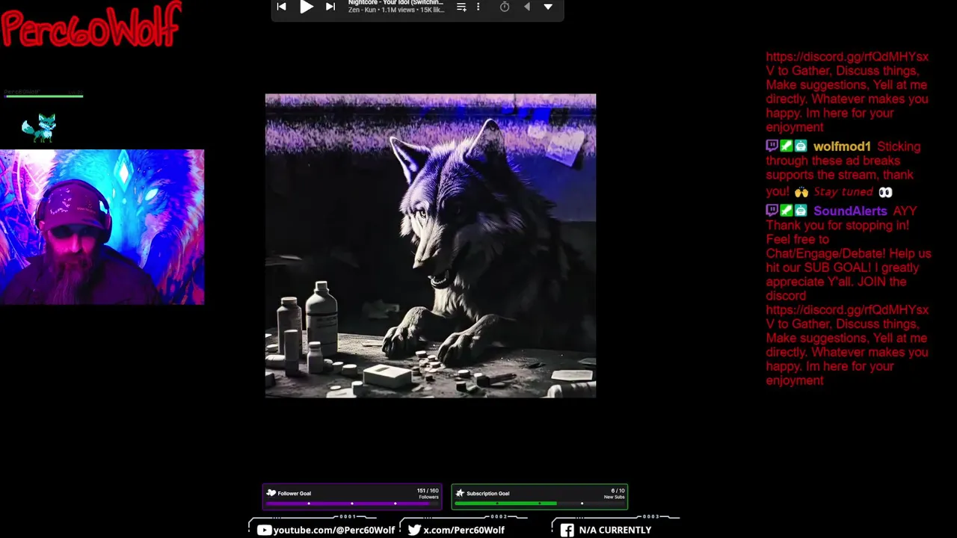
Task: Click the Subscription Goal label
Action: [x=488, y=493]
